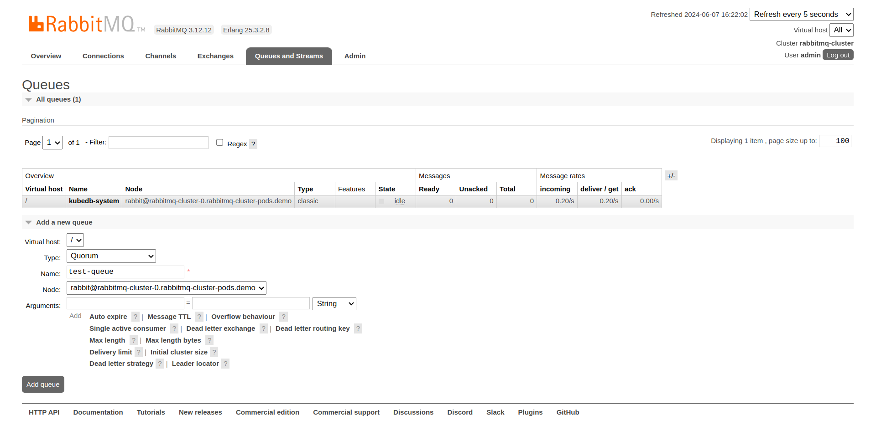Open the refresh interval dropdown
Image resolution: width=876 pixels, height=436 pixels.
801,15
